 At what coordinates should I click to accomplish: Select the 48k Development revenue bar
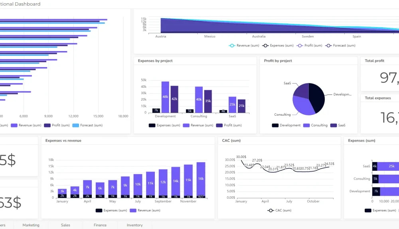[165, 97]
